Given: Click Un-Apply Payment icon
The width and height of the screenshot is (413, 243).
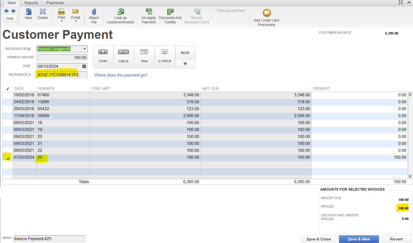Looking at the screenshot, I should coord(149,12).
